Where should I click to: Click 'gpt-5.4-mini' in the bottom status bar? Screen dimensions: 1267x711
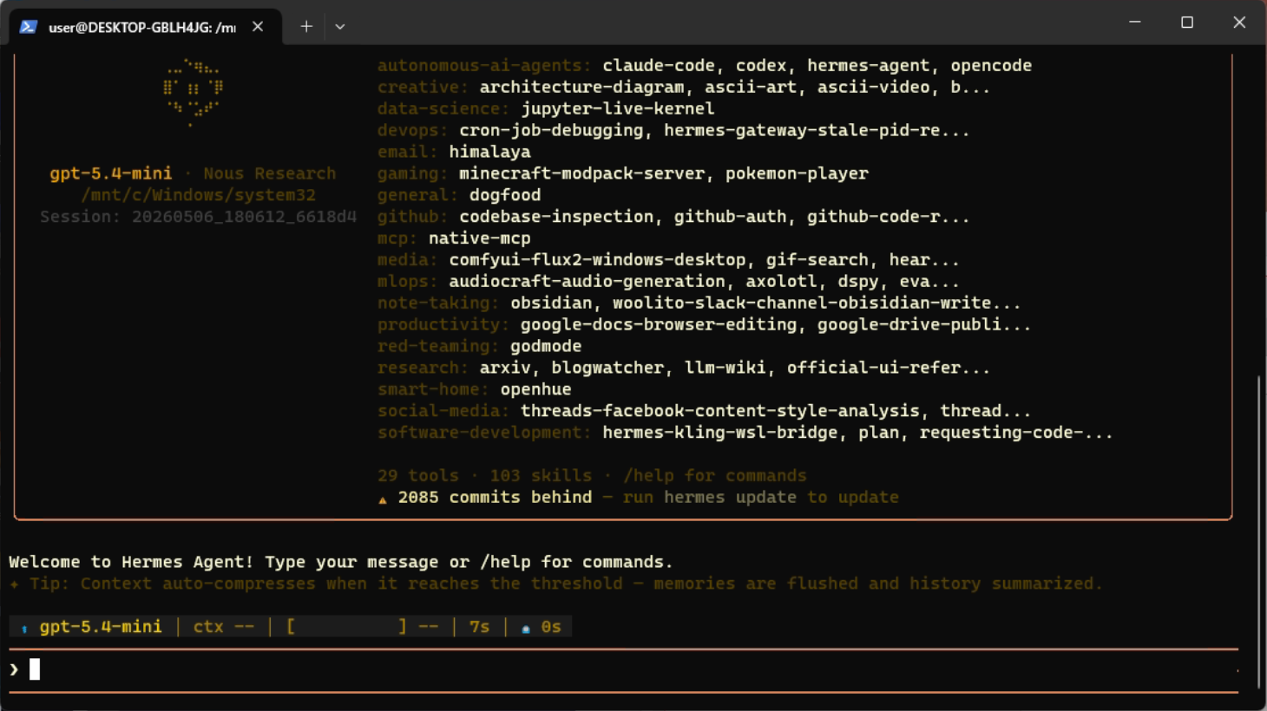point(101,627)
